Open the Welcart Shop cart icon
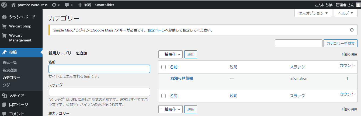Viewport: 361px width, 116px height. tap(4, 26)
